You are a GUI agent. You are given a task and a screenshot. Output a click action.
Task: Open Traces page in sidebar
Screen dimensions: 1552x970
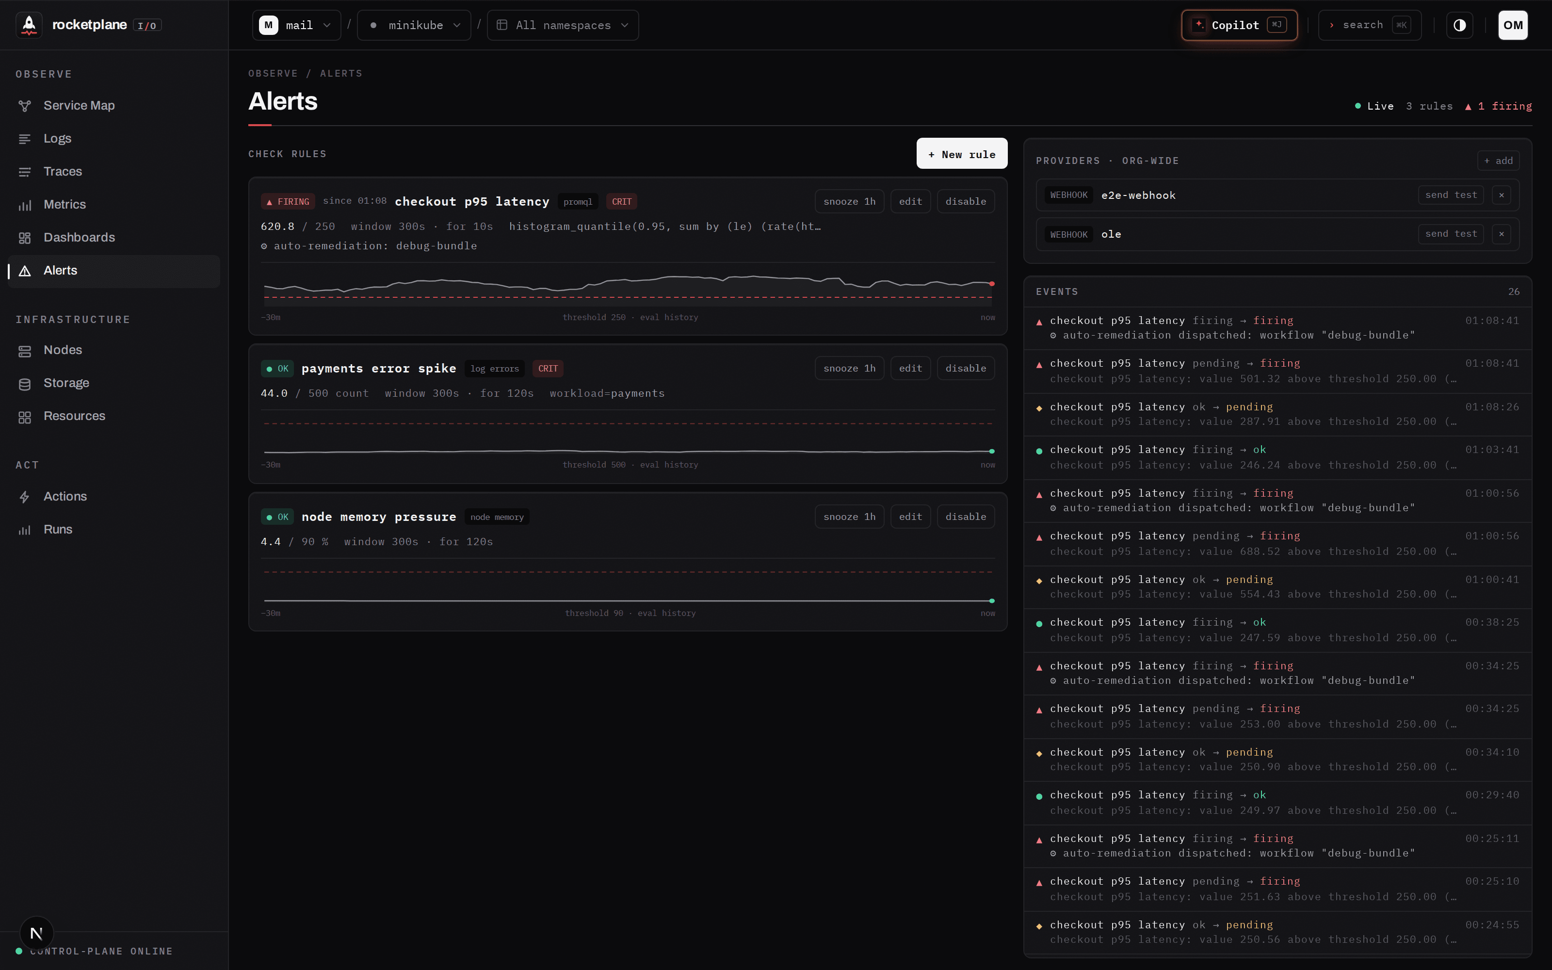[x=114, y=171]
